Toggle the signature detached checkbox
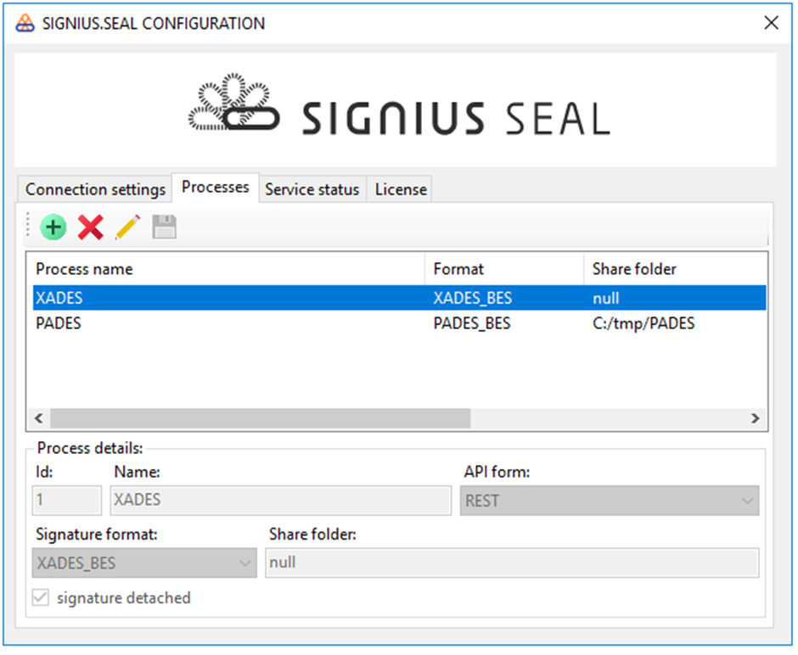798x655 pixels. pyautogui.click(x=40, y=598)
